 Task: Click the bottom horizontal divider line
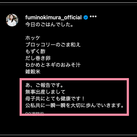[x=68, y=135]
